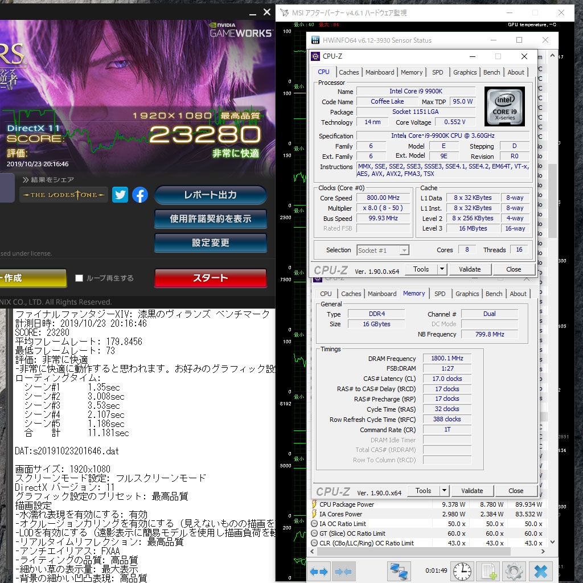Click the Intel Core i9 logo image
This screenshot has width=583, height=583.
coord(504,106)
